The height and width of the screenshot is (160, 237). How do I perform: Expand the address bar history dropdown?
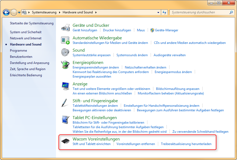coord(159,12)
